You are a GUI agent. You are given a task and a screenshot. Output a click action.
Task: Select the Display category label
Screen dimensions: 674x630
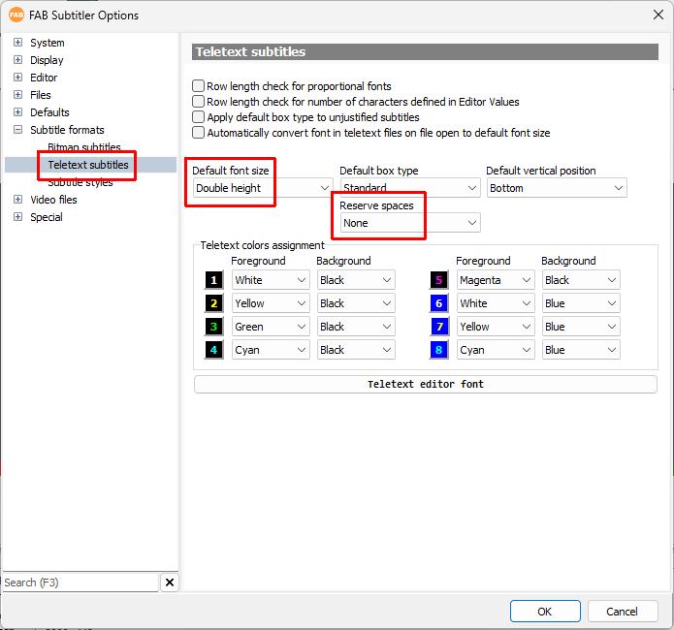pos(47,60)
